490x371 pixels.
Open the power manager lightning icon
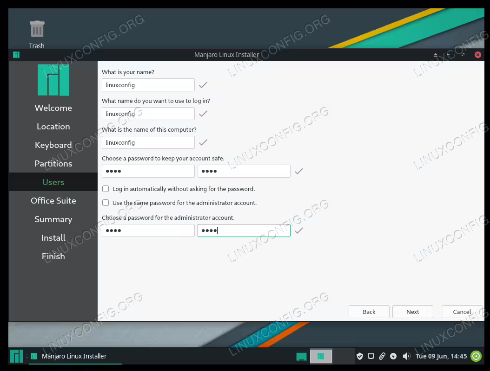point(393,356)
